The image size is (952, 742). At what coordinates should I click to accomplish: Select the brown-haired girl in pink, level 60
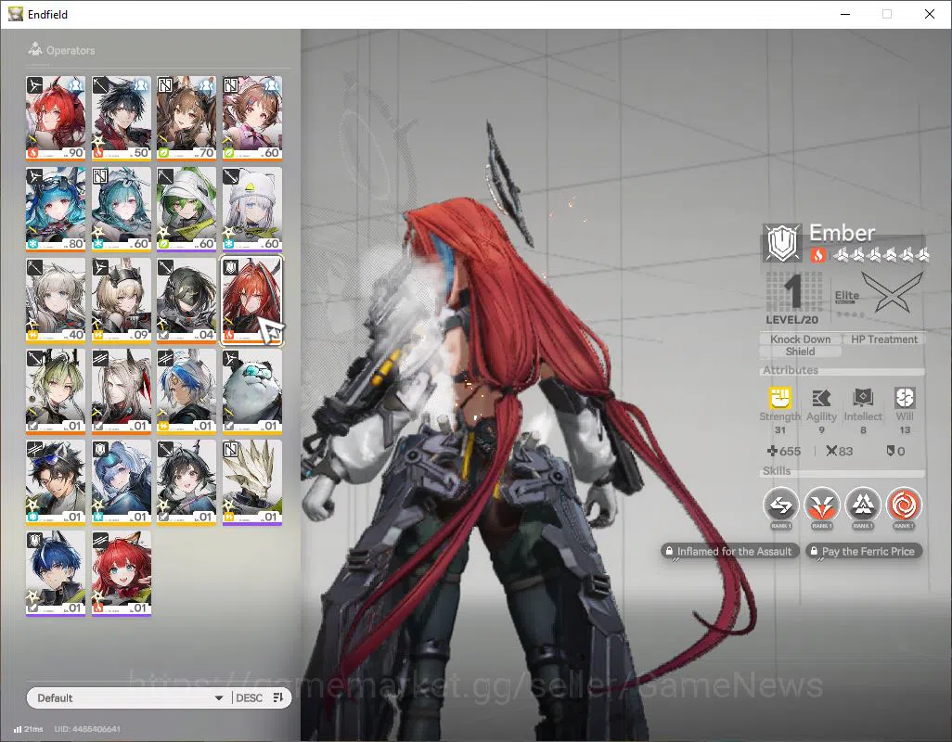(x=252, y=118)
